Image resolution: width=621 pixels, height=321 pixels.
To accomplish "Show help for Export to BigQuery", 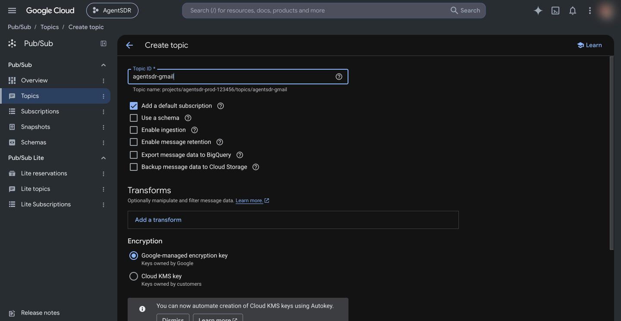I will click(240, 155).
